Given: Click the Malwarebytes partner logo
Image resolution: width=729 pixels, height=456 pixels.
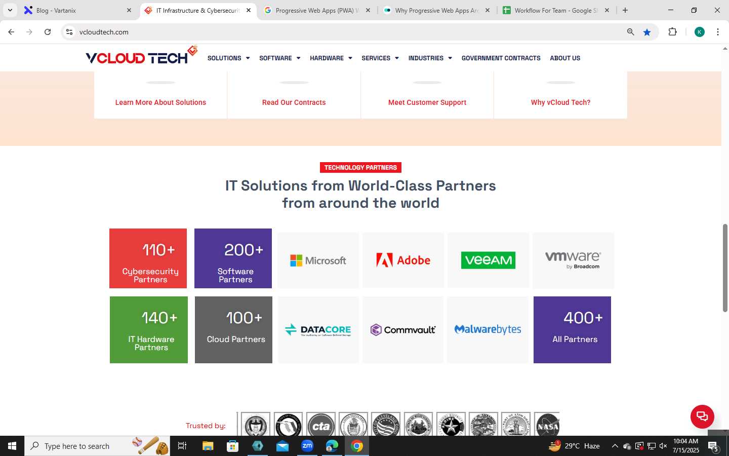Looking at the screenshot, I should point(488,330).
